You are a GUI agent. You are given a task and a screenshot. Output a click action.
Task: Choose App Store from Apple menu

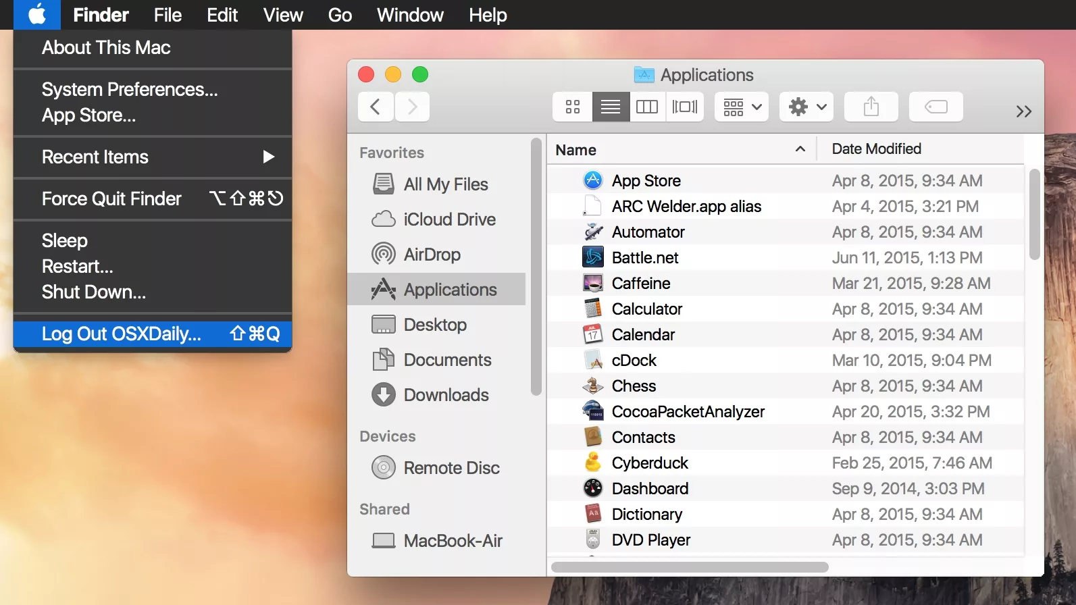pos(153,115)
